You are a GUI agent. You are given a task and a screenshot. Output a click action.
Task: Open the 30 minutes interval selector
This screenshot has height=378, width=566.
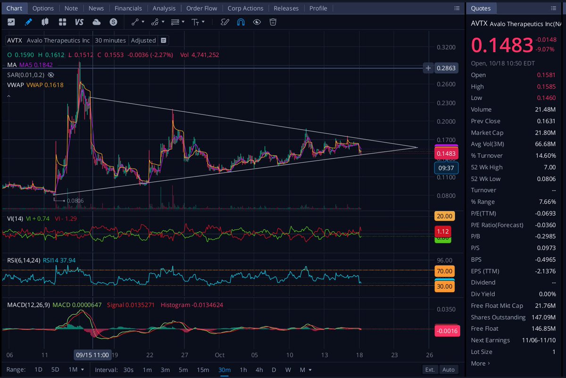click(110, 41)
